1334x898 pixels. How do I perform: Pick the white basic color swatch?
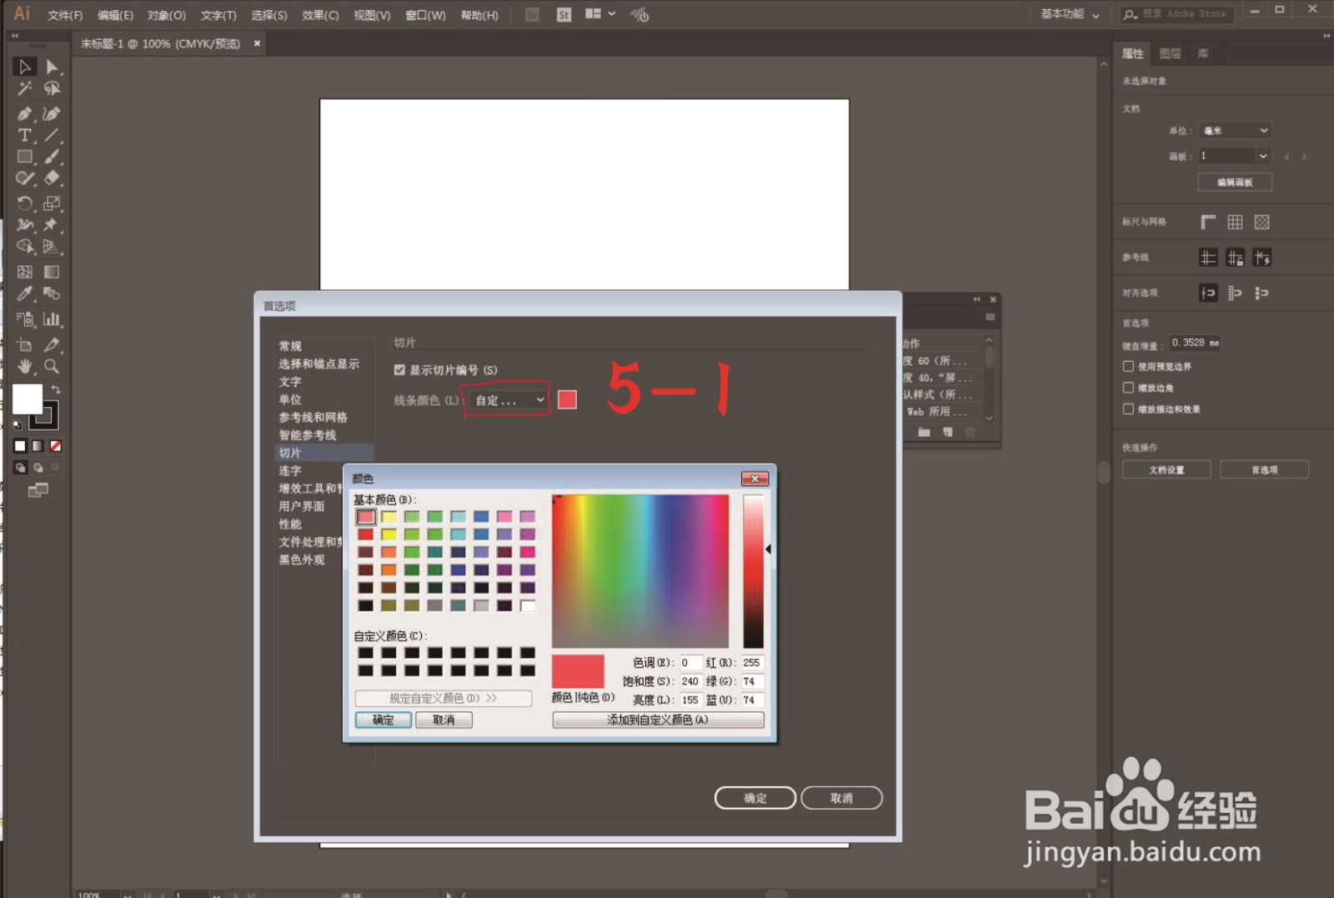528,606
